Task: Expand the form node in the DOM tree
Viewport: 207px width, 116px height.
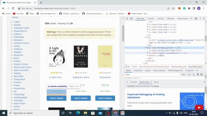Action: [x=147, y=56]
